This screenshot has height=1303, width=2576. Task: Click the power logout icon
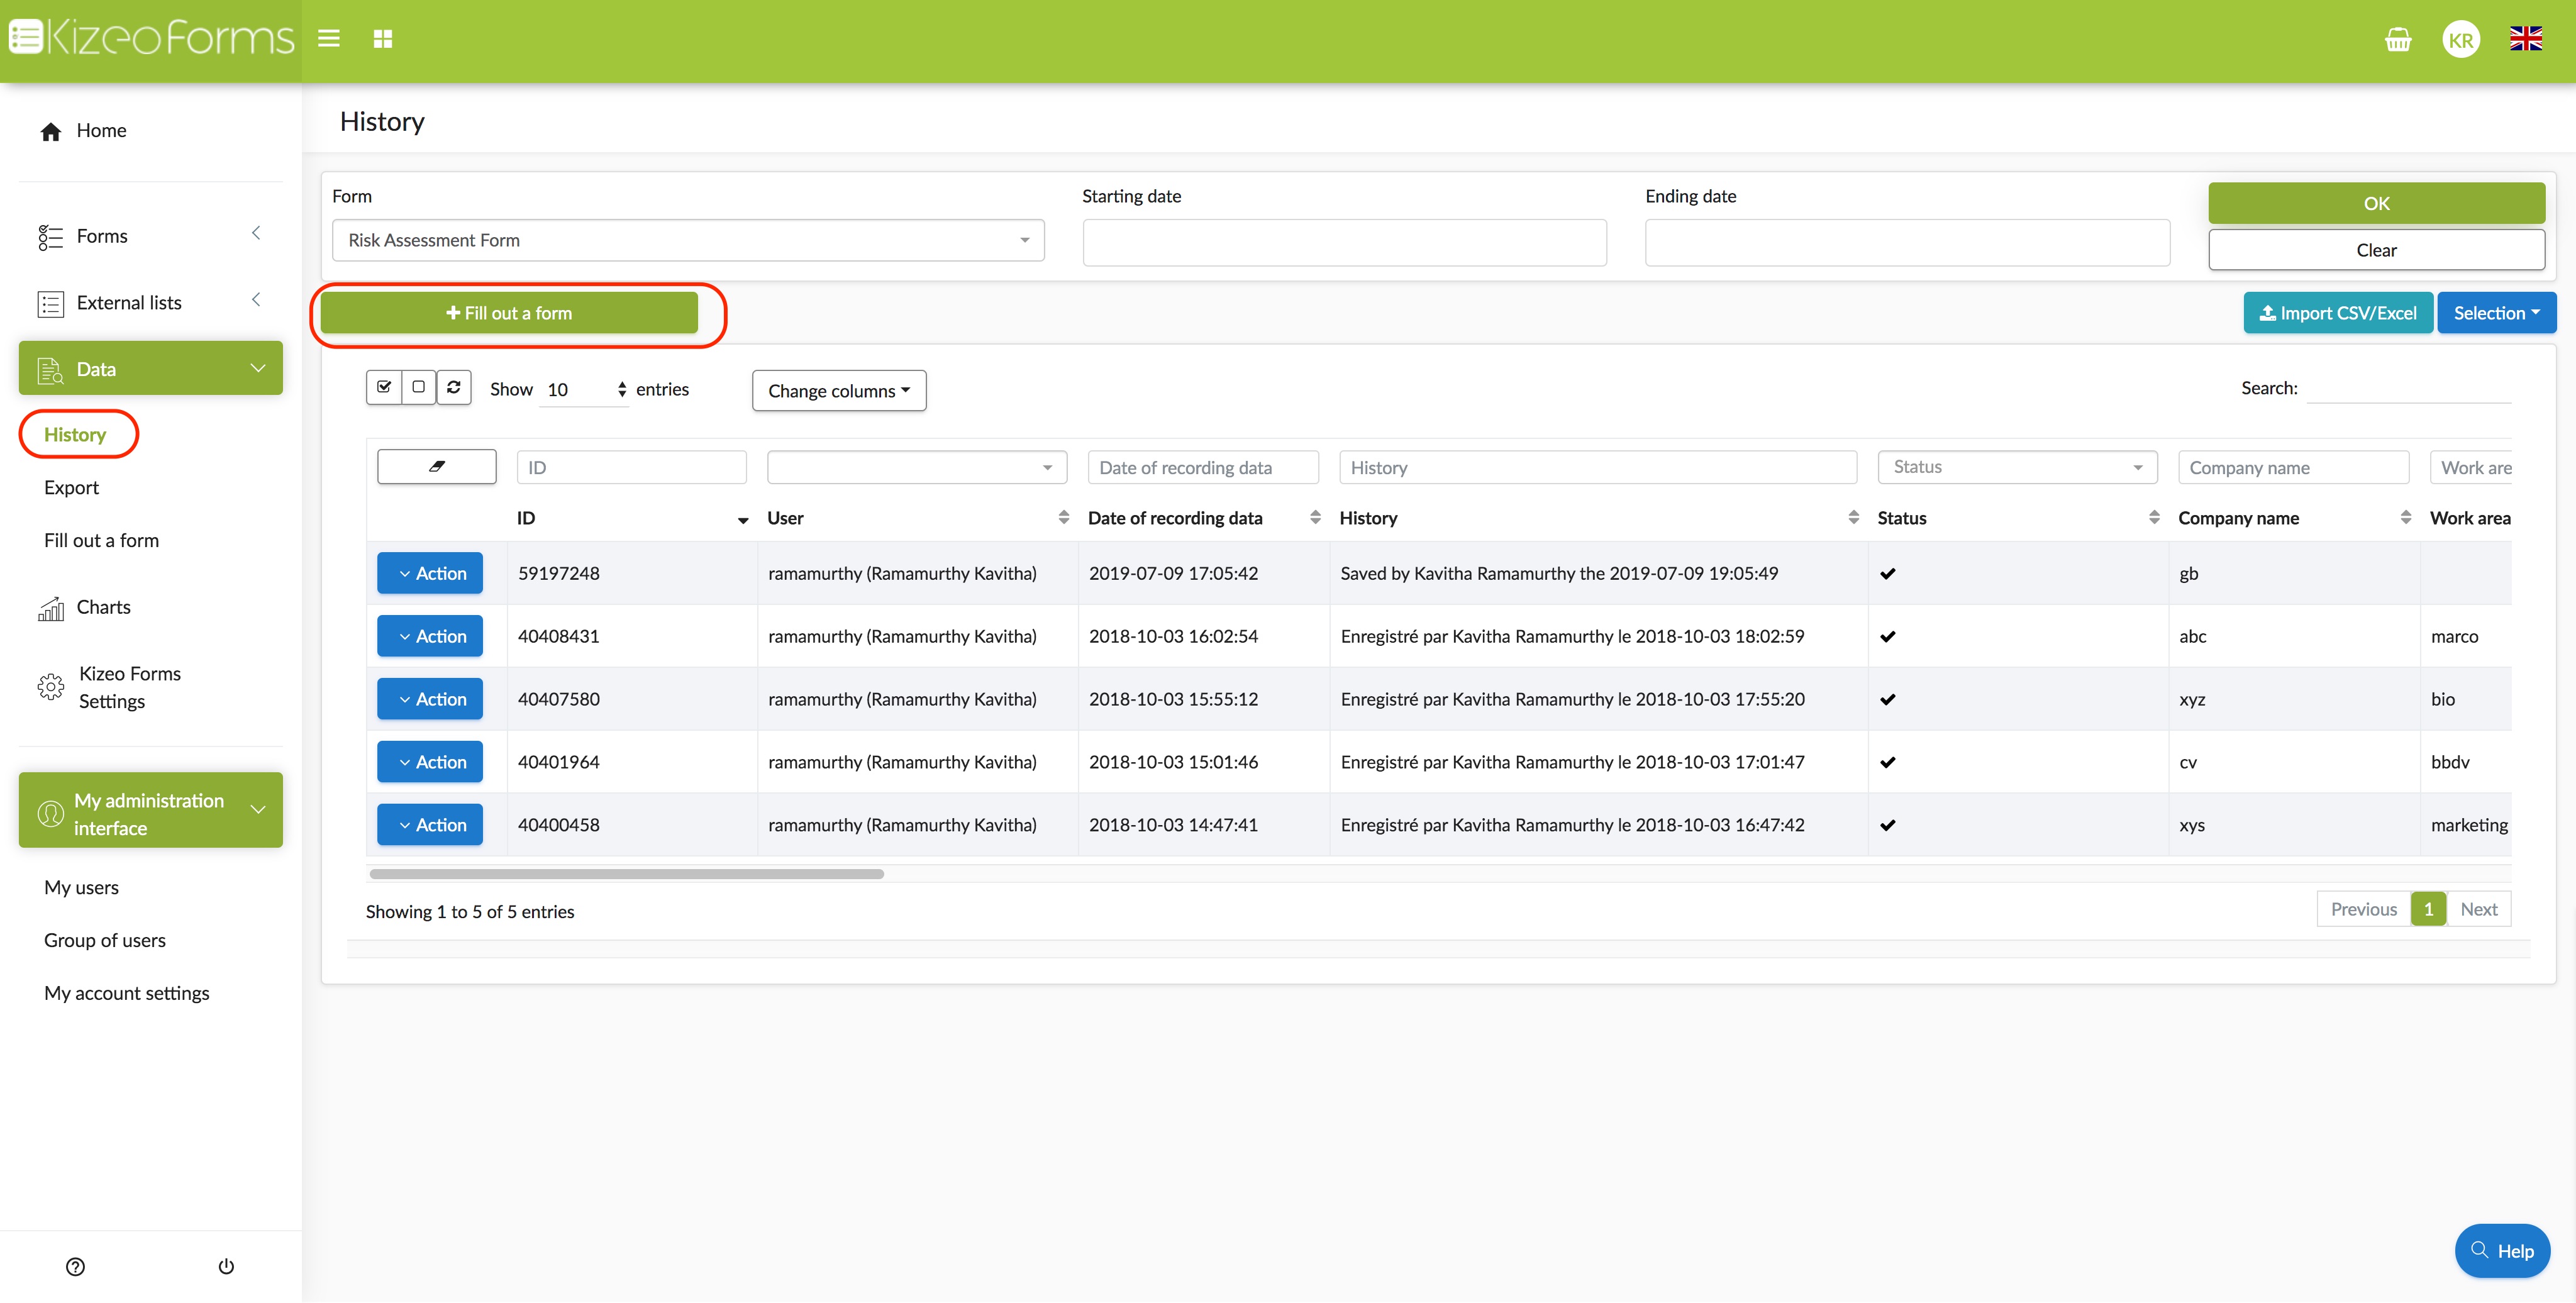tap(226, 1267)
